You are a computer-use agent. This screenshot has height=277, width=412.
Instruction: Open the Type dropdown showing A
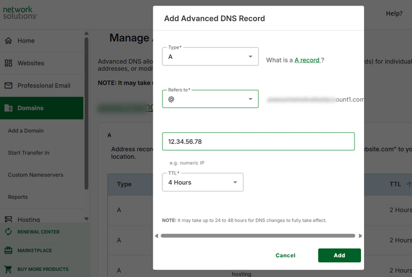[x=210, y=56]
